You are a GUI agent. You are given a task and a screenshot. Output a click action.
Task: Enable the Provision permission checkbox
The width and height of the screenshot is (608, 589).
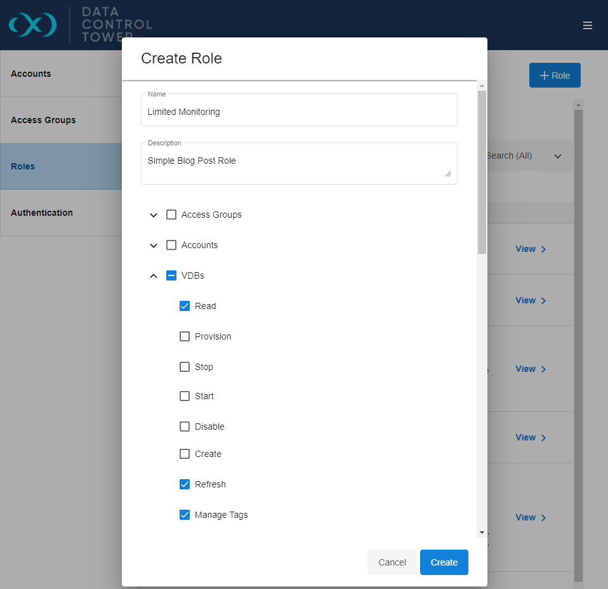tap(185, 336)
